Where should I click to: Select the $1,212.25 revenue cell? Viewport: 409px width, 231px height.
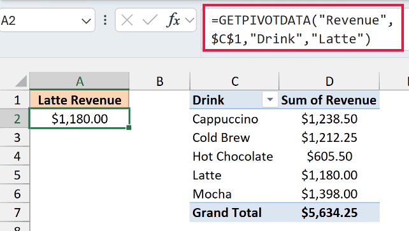click(x=329, y=137)
